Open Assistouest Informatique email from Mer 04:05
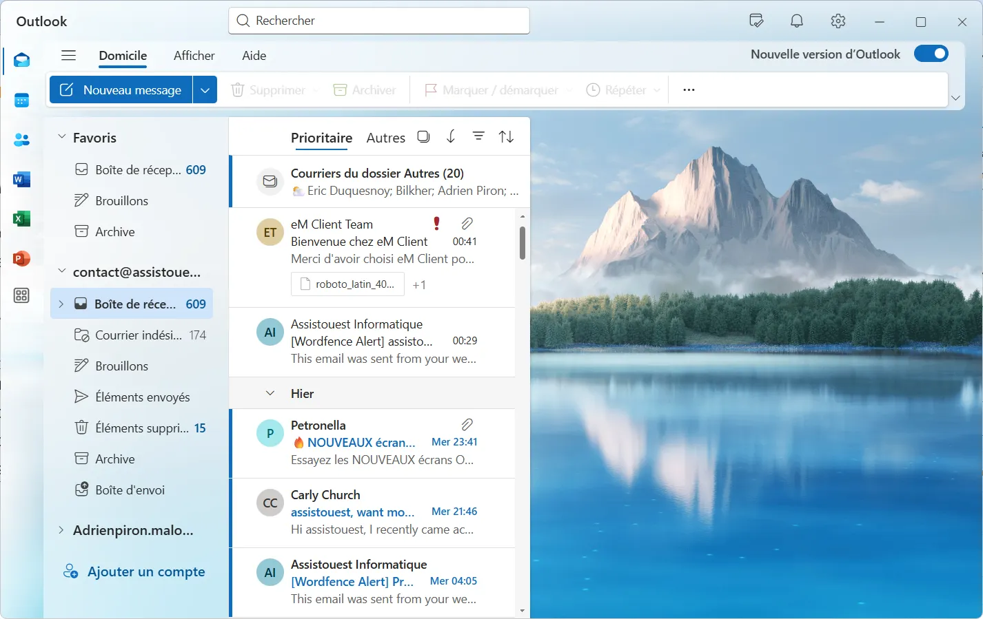Screen dimensions: 983x619 coord(373,583)
